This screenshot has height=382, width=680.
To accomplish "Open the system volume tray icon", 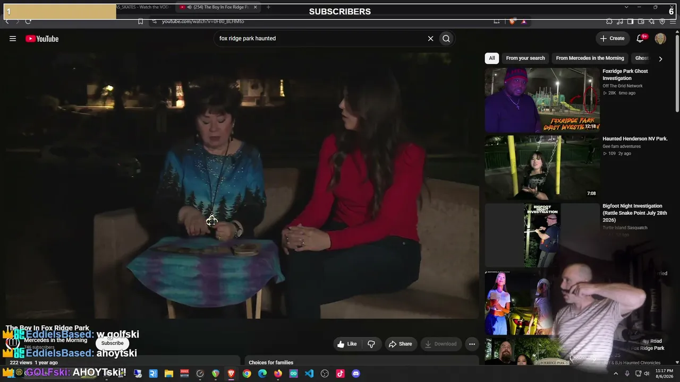I will (647, 374).
